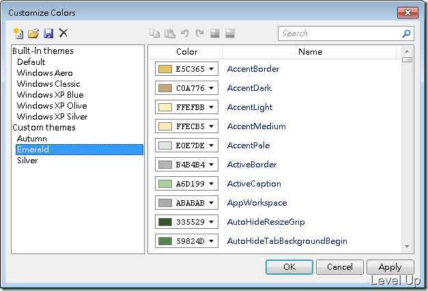Sort by the Name column header
The image size is (428, 291).
coord(310,52)
